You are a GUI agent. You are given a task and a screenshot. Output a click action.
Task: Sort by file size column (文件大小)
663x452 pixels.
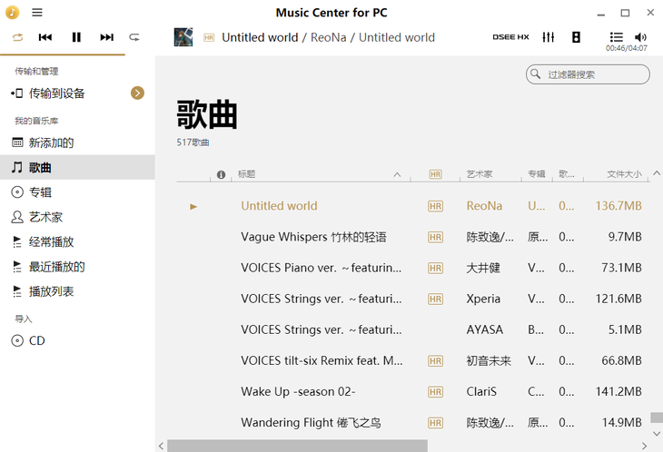624,174
